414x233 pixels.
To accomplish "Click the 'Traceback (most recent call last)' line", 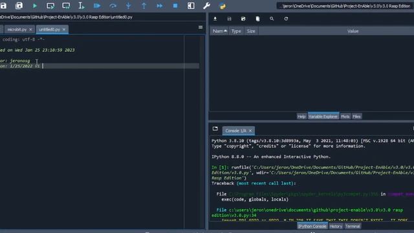I will pyautogui.click(x=254, y=183).
